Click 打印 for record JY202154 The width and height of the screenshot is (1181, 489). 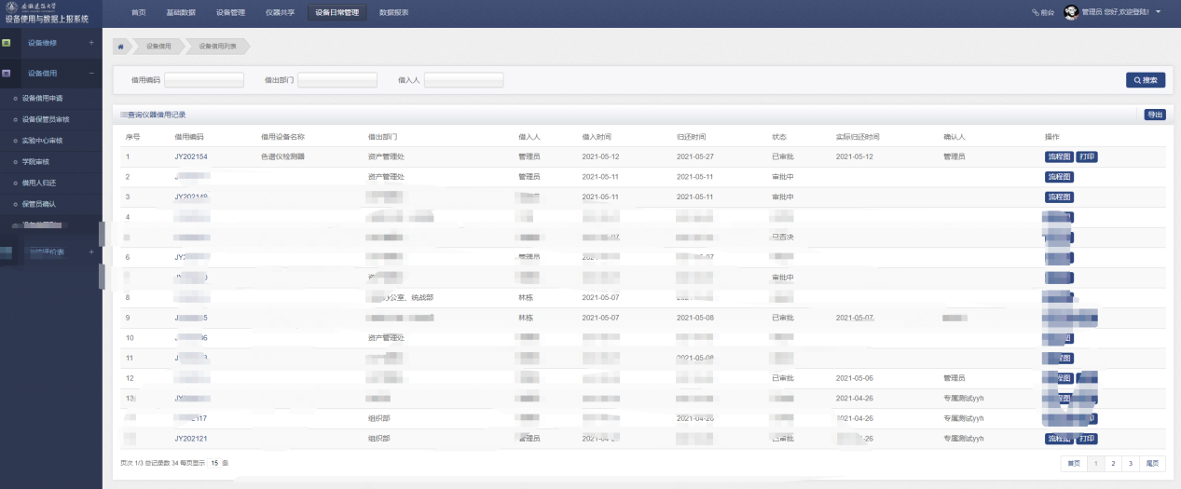coord(1087,156)
